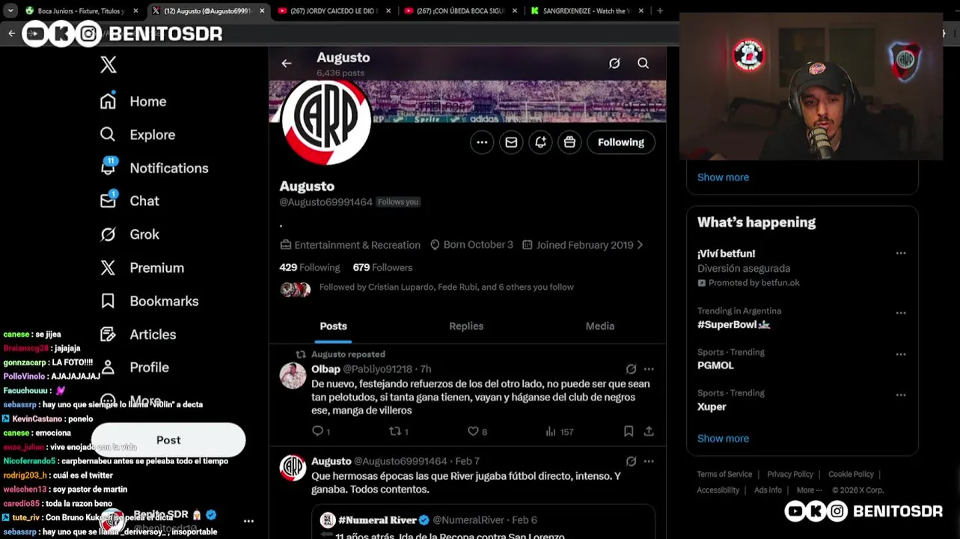Click Show more under What's happening
Viewport: 960px width, 539px height.
coord(723,439)
